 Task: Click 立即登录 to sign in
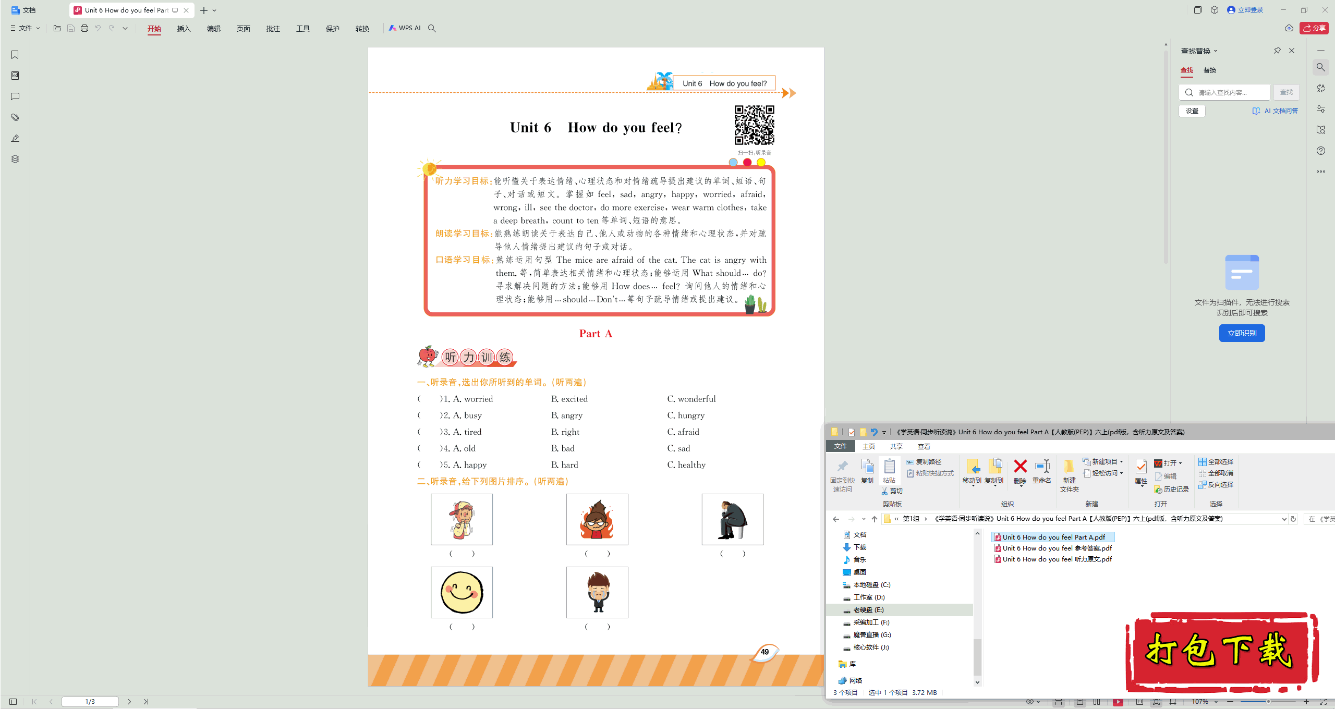[1245, 10]
